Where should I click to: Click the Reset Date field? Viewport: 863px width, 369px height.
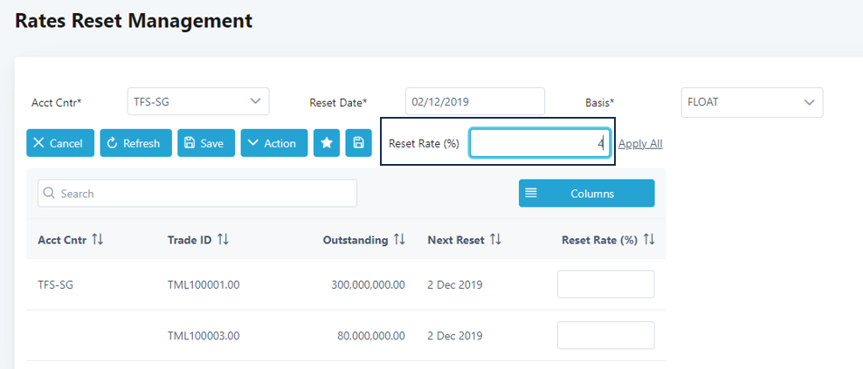coord(474,102)
